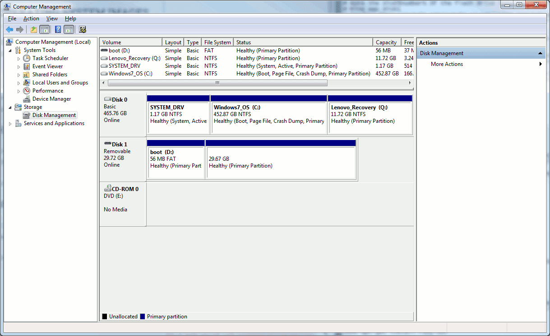The width and height of the screenshot is (550, 336).
Task: Click the '452.87 GB' capacity cell in list
Action: 387,74
